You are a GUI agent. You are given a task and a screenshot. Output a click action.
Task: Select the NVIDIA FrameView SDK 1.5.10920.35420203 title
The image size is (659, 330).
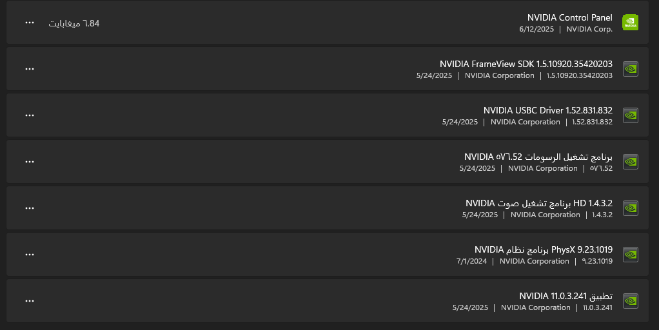526,64
